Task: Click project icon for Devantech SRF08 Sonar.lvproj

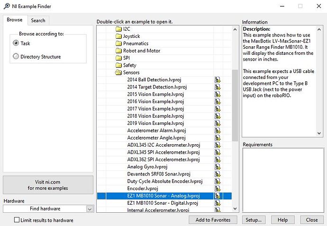Action: [x=218, y=174]
